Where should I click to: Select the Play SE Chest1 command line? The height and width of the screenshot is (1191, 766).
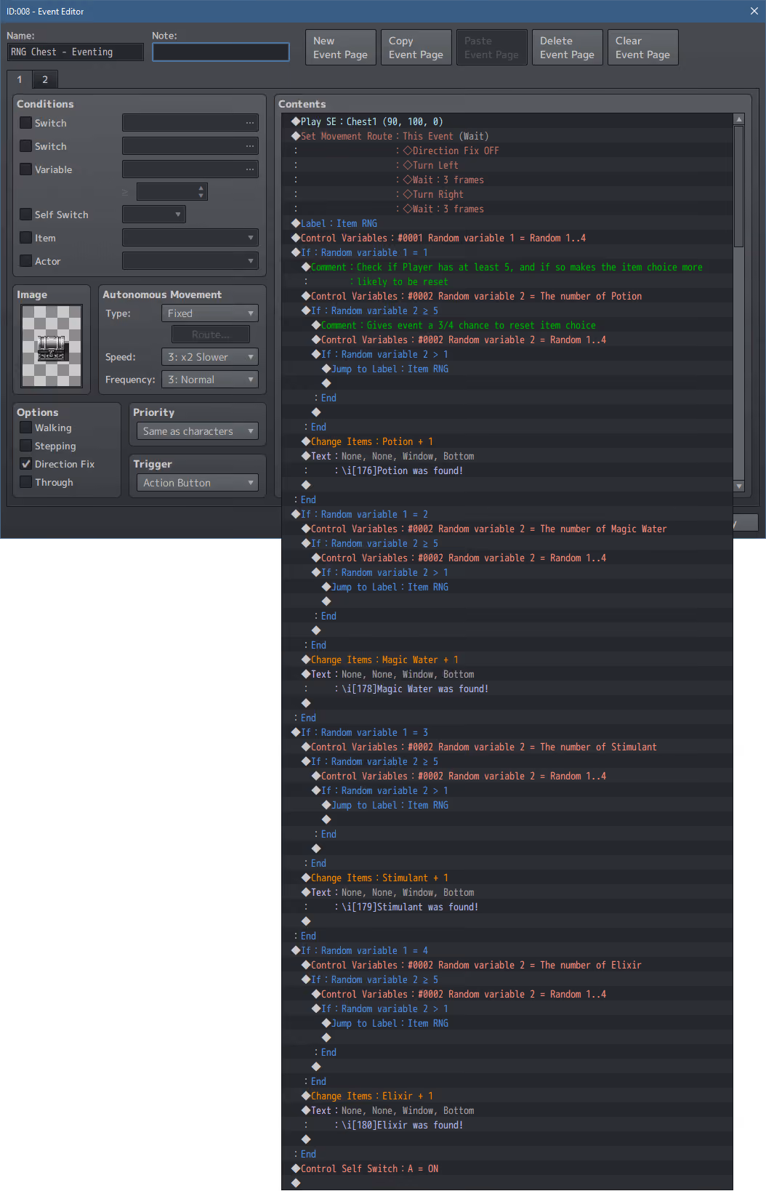point(508,121)
